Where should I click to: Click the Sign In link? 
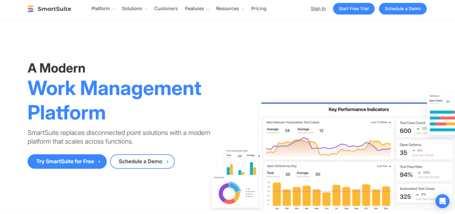(318, 9)
